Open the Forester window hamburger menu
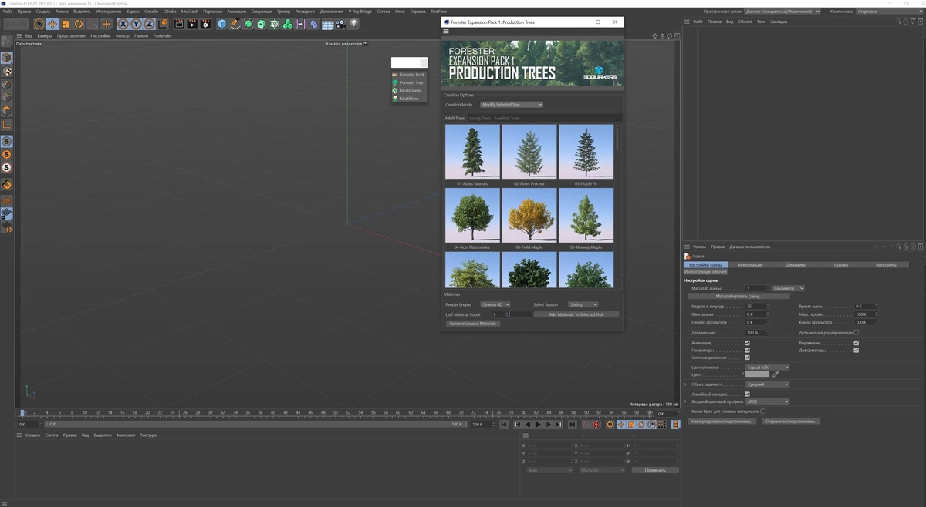The height and width of the screenshot is (507, 926). [446, 32]
